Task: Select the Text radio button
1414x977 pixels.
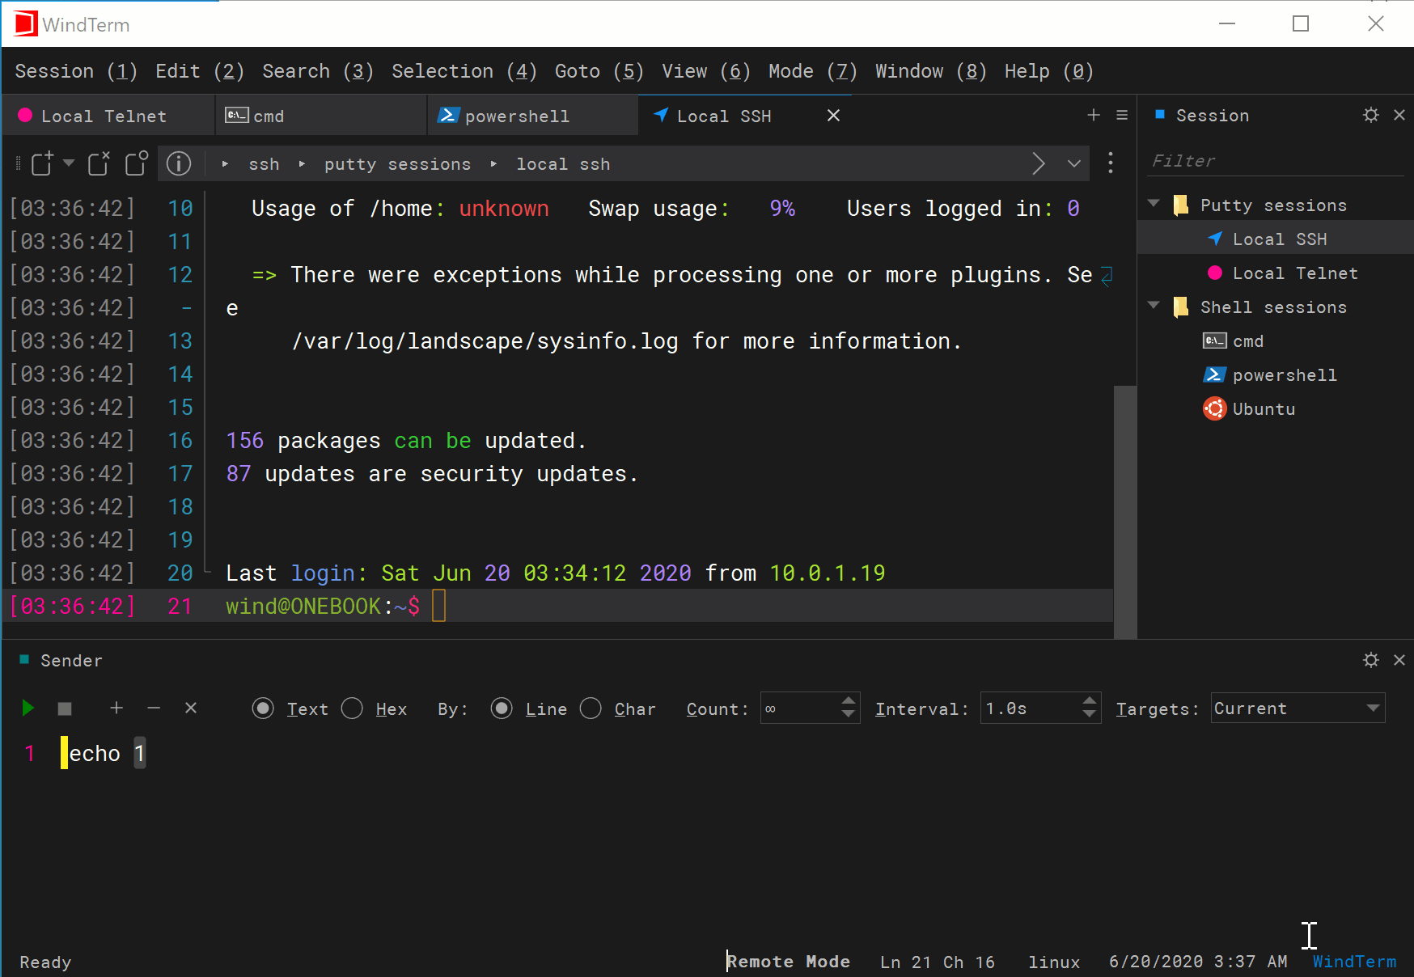Action: pos(263,708)
